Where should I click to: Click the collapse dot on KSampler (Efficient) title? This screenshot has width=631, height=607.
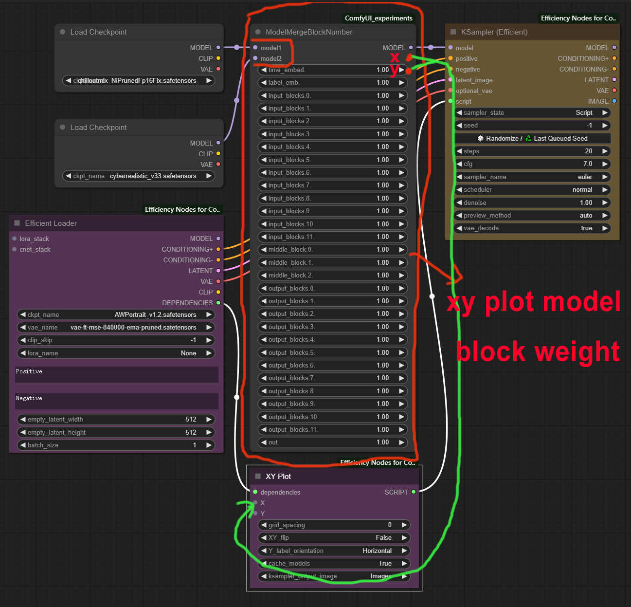453,32
